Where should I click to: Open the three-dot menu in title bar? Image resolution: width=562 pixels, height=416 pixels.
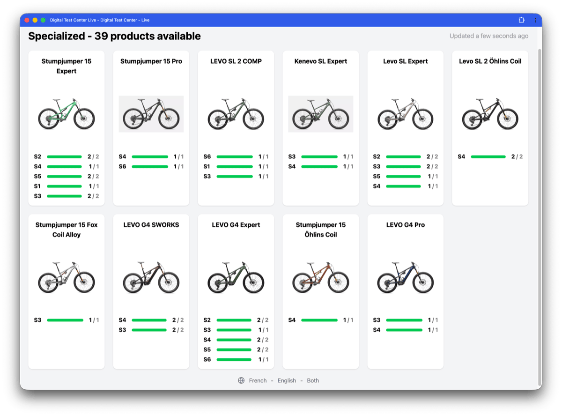535,20
